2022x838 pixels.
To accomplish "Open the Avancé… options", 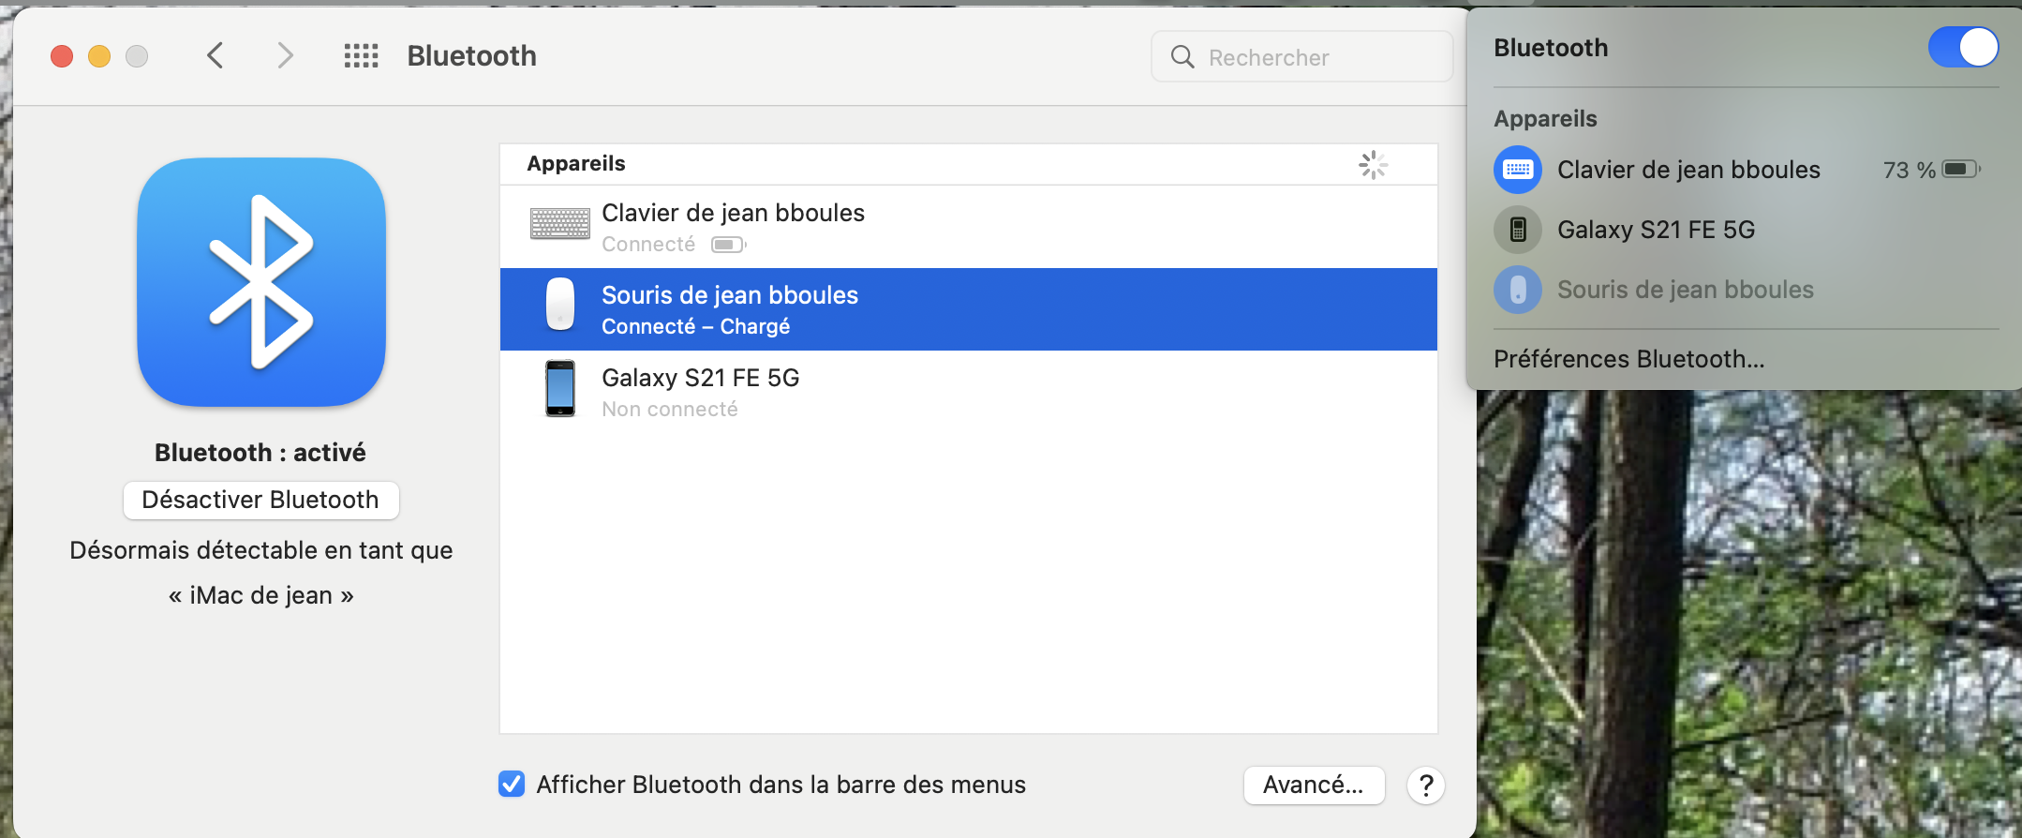I will click(x=1313, y=785).
